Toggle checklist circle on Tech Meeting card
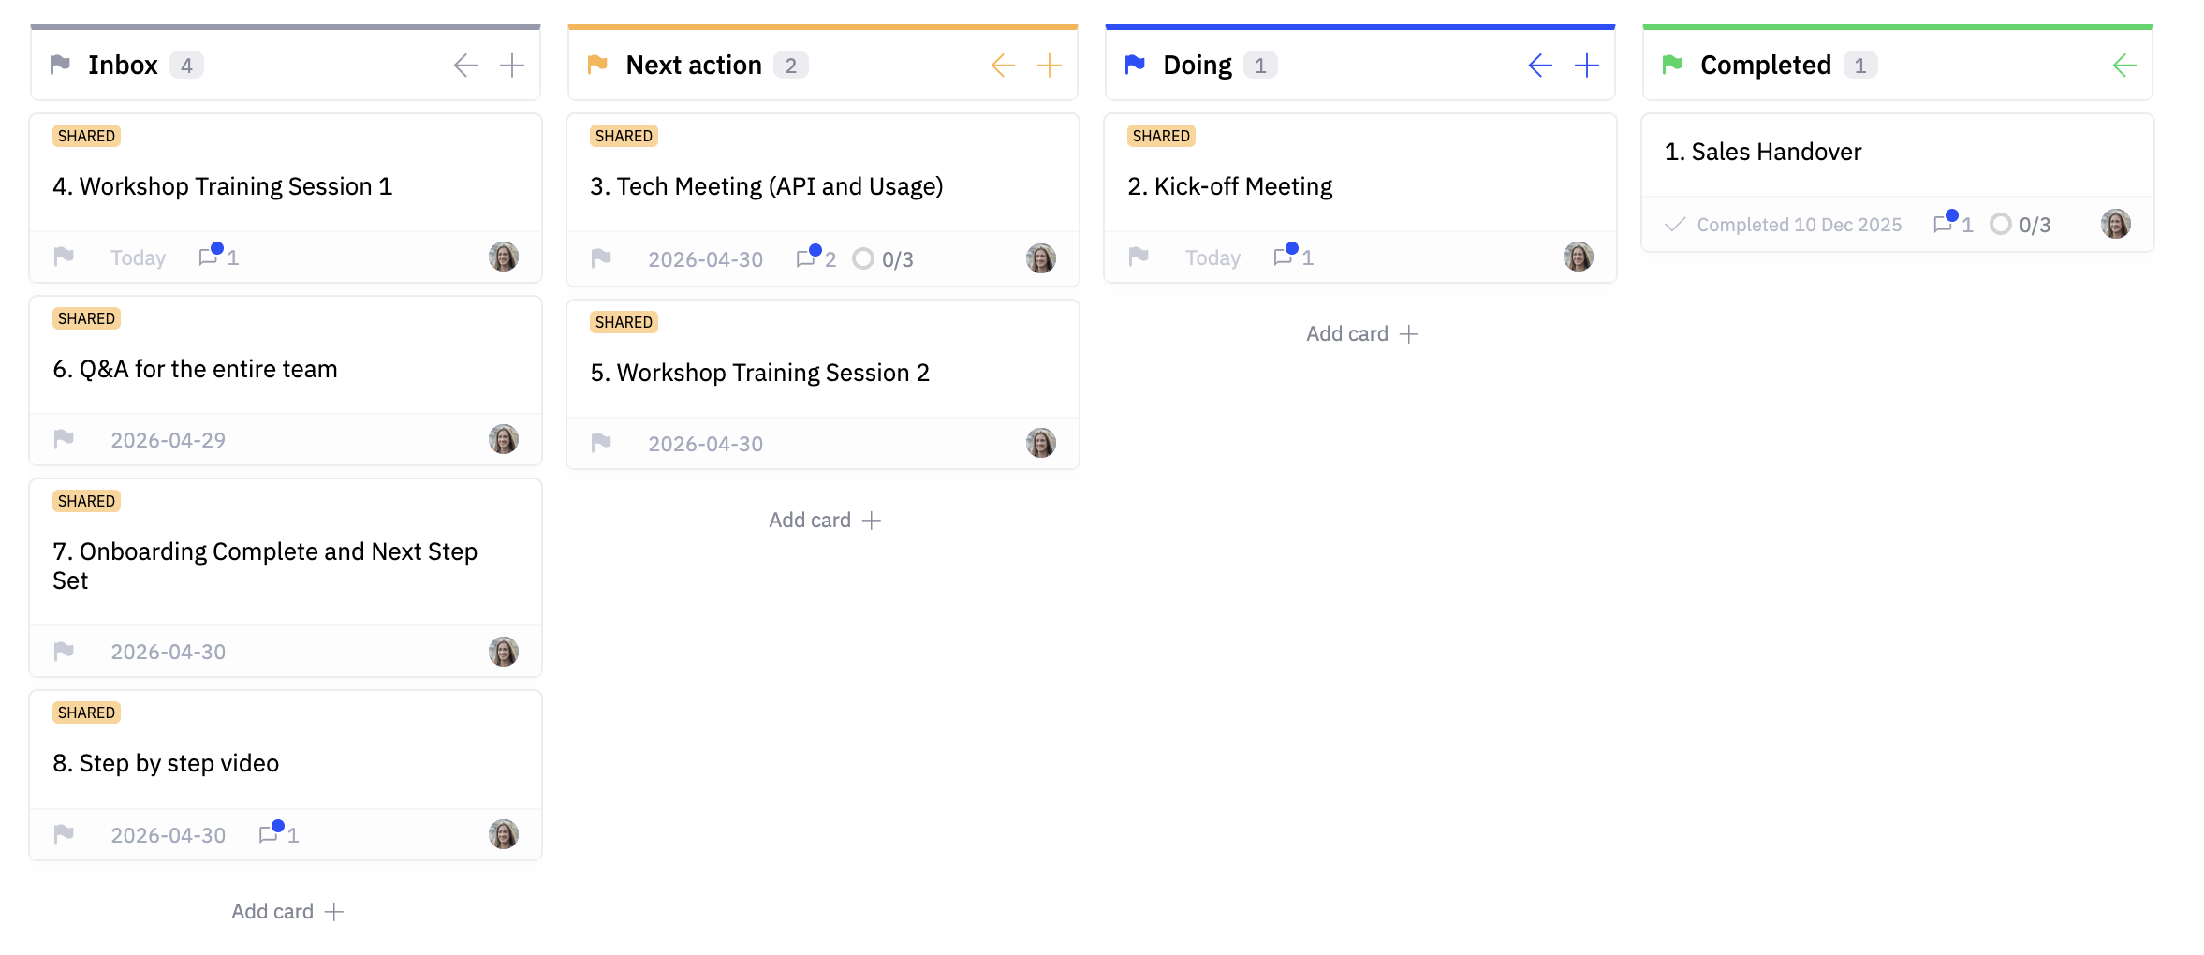The height and width of the screenshot is (955, 2204). tap(863, 258)
